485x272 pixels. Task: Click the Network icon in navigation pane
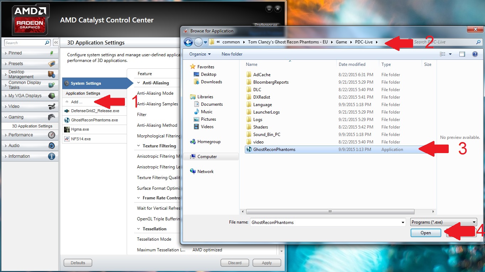click(193, 172)
